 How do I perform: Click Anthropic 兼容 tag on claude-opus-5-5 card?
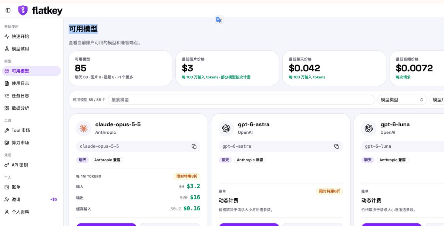pyautogui.click(x=108, y=160)
